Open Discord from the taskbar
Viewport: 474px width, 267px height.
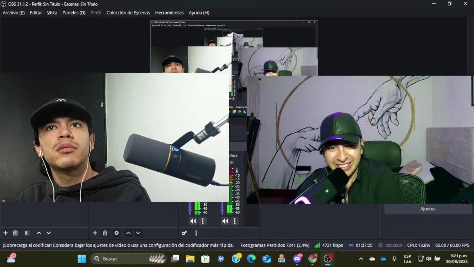(297, 258)
